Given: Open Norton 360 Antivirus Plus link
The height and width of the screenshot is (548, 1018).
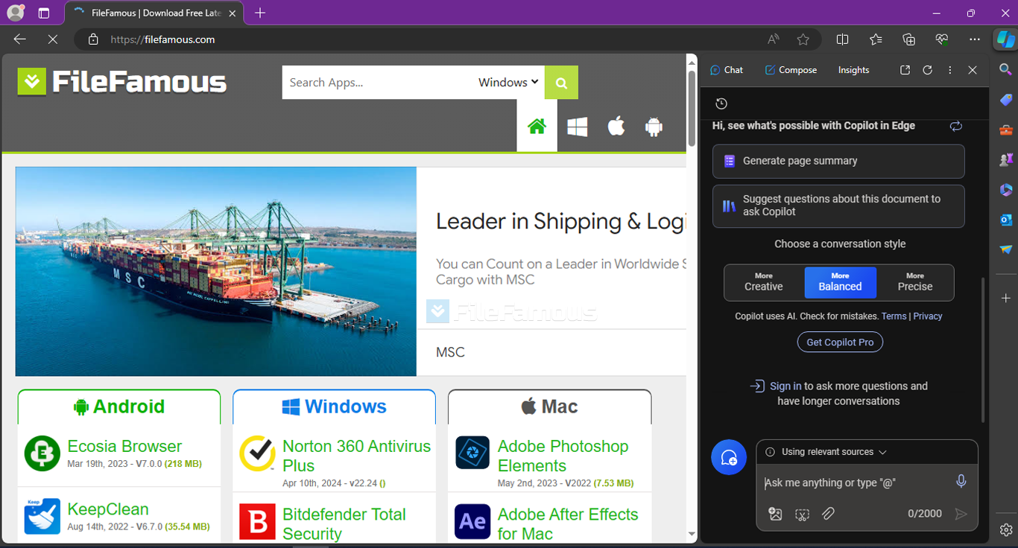Looking at the screenshot, I should [356, 456].
